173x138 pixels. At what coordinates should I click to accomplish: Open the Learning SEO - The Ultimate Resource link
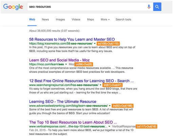(63, 101)
